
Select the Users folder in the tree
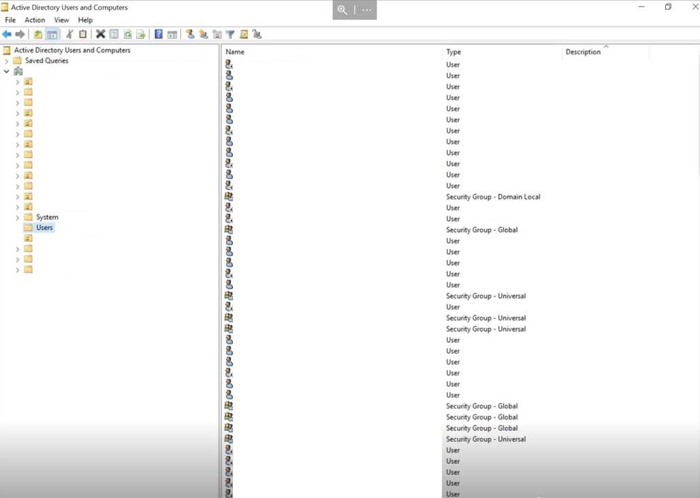pos(45,227)
